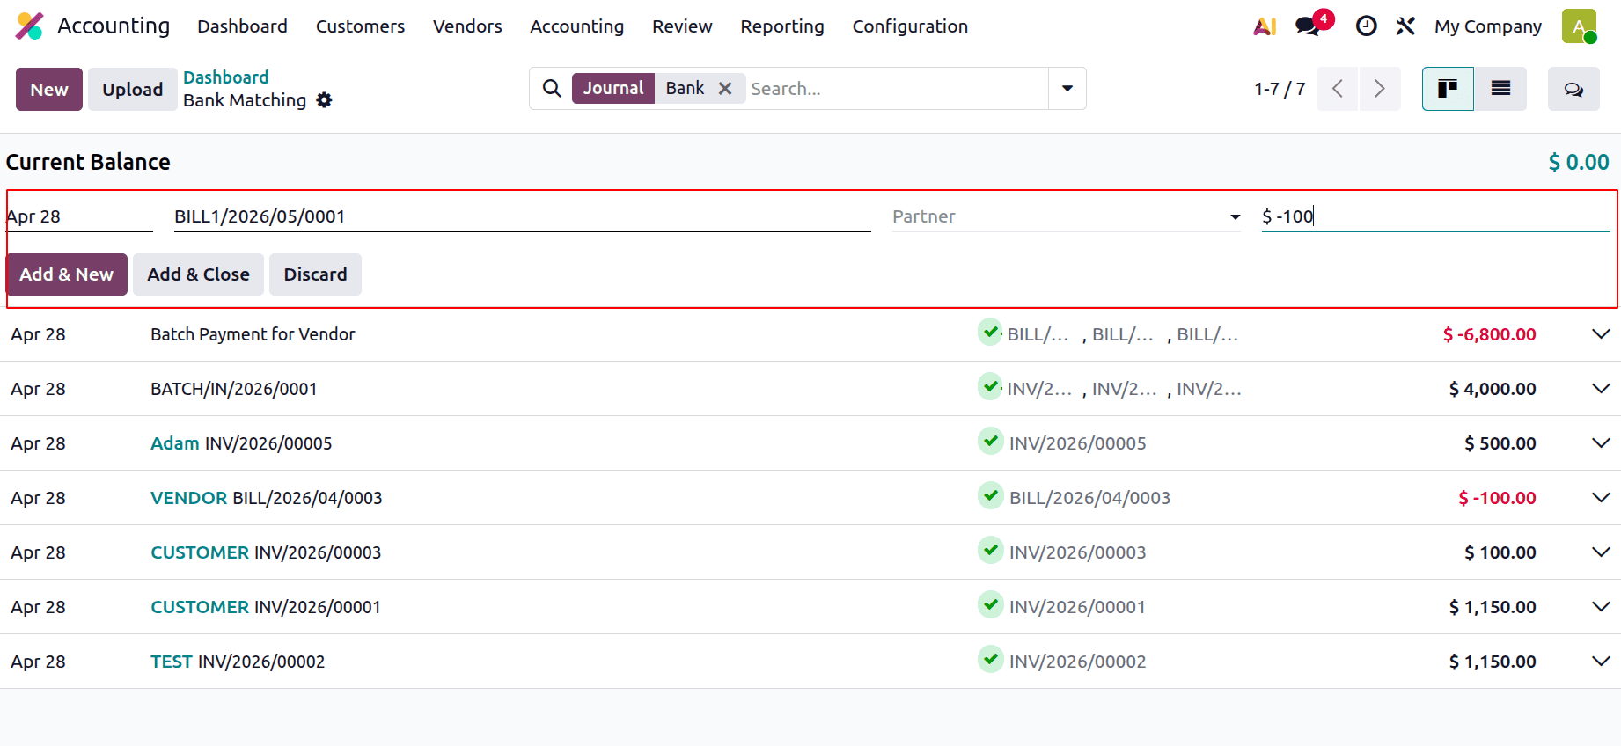Click Add & Close button
This screenshot has width=1621, height=746.
198,274
